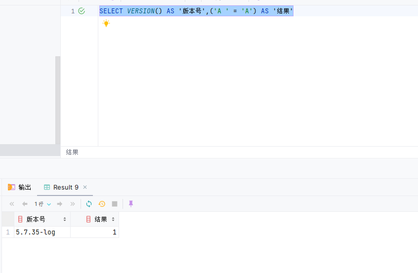Click the row number 1 header
Viewport: 418px width, 273px height.
[x=7, y=232]
